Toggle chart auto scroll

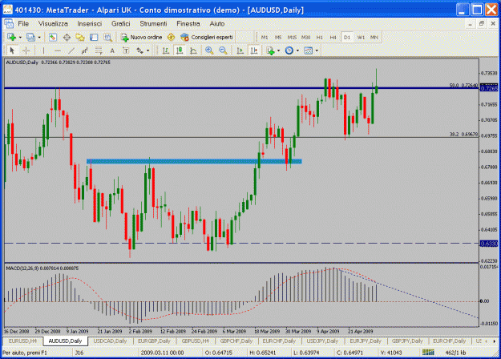click(240, 50)
